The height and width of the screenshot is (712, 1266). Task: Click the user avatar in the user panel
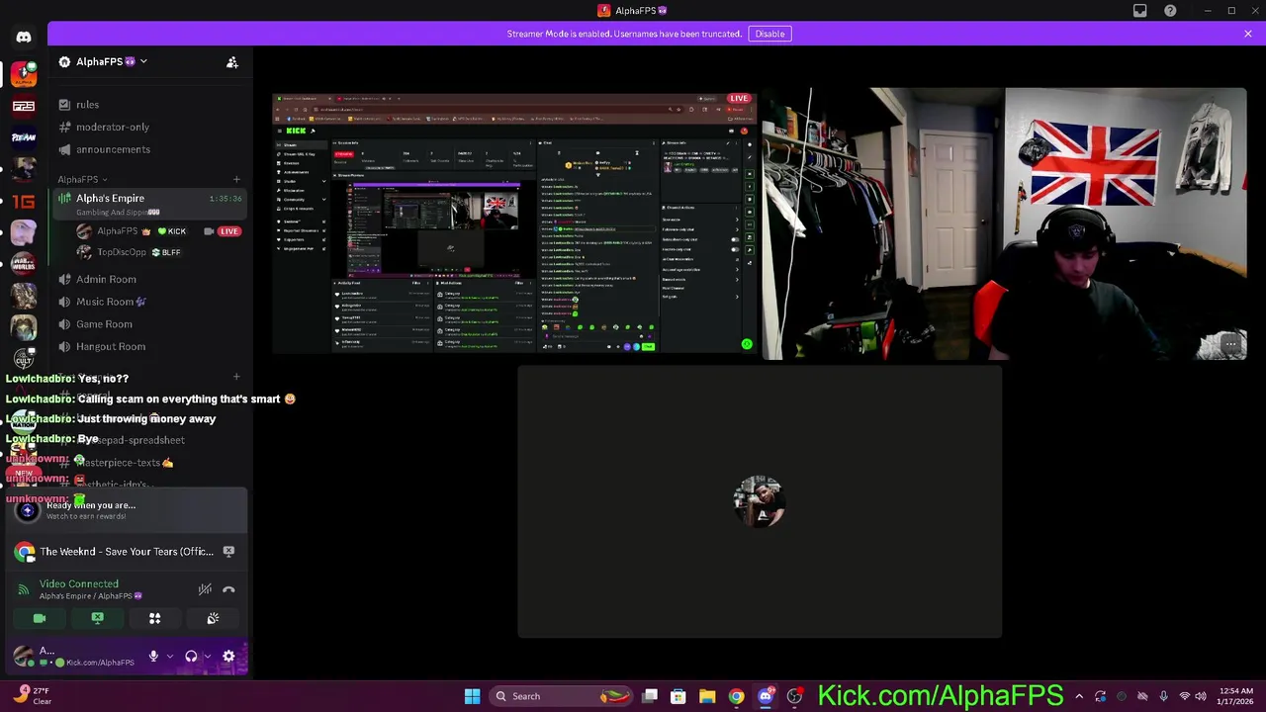point(24,656)
